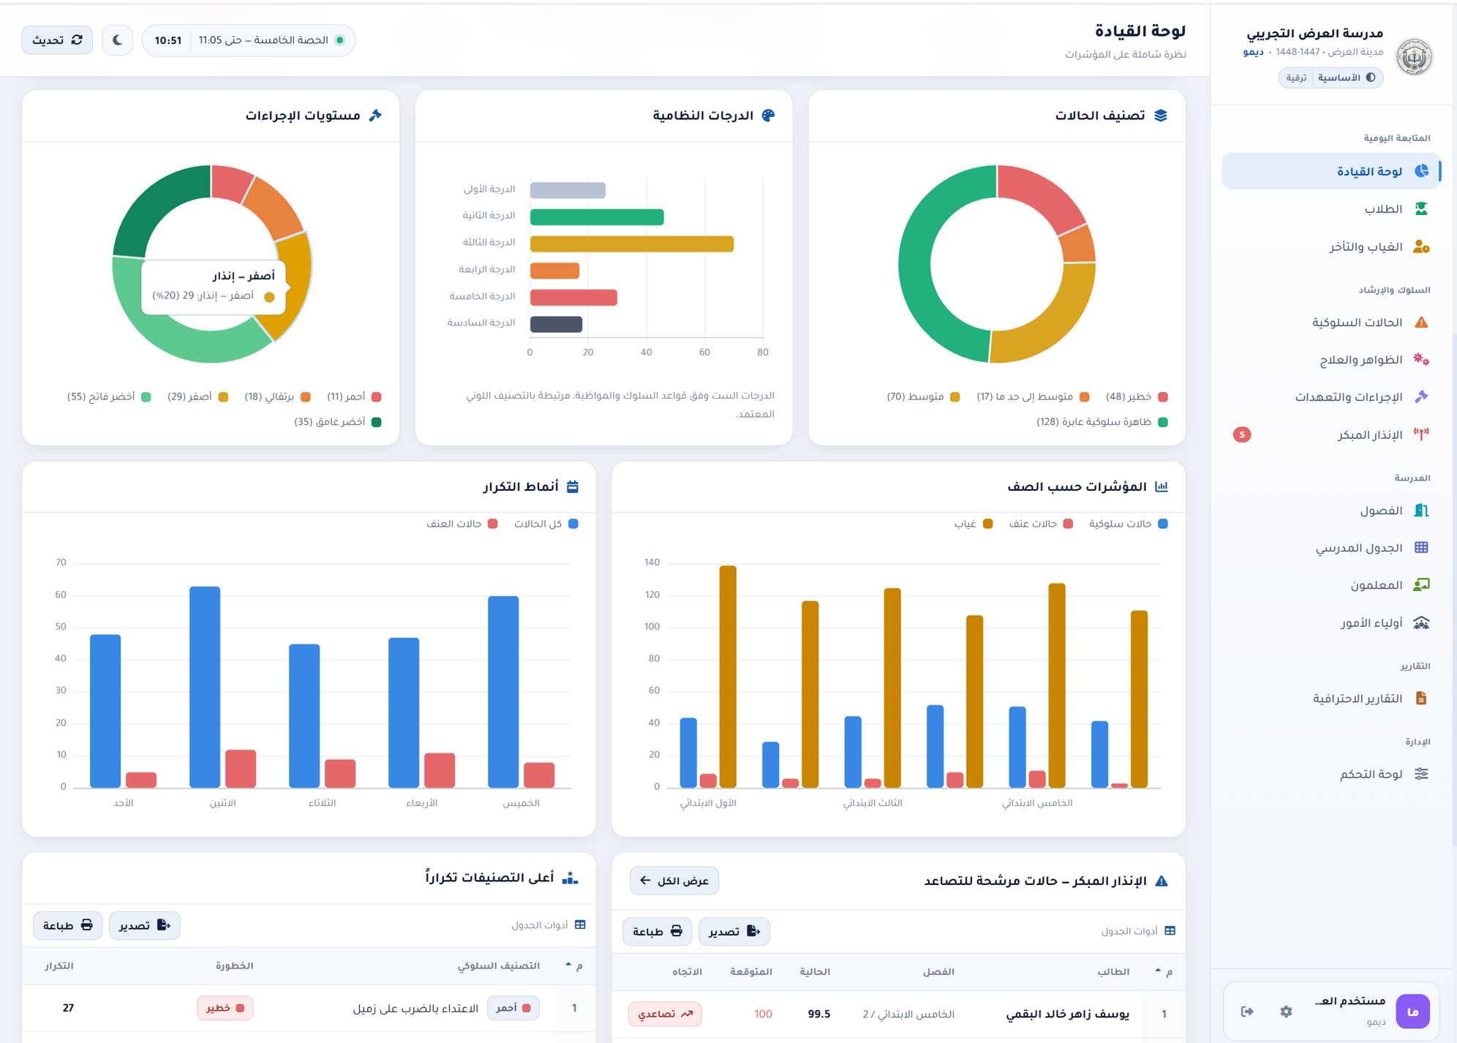
Task: Click the الفصول door icon
Action: pyautogui.click(x=1421, y=510)
